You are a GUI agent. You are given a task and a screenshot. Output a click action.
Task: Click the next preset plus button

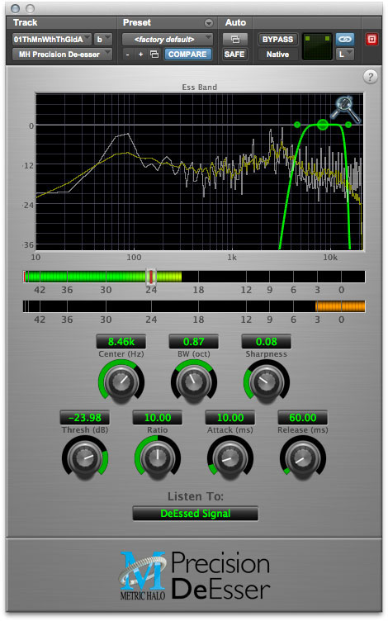point(140,55)
